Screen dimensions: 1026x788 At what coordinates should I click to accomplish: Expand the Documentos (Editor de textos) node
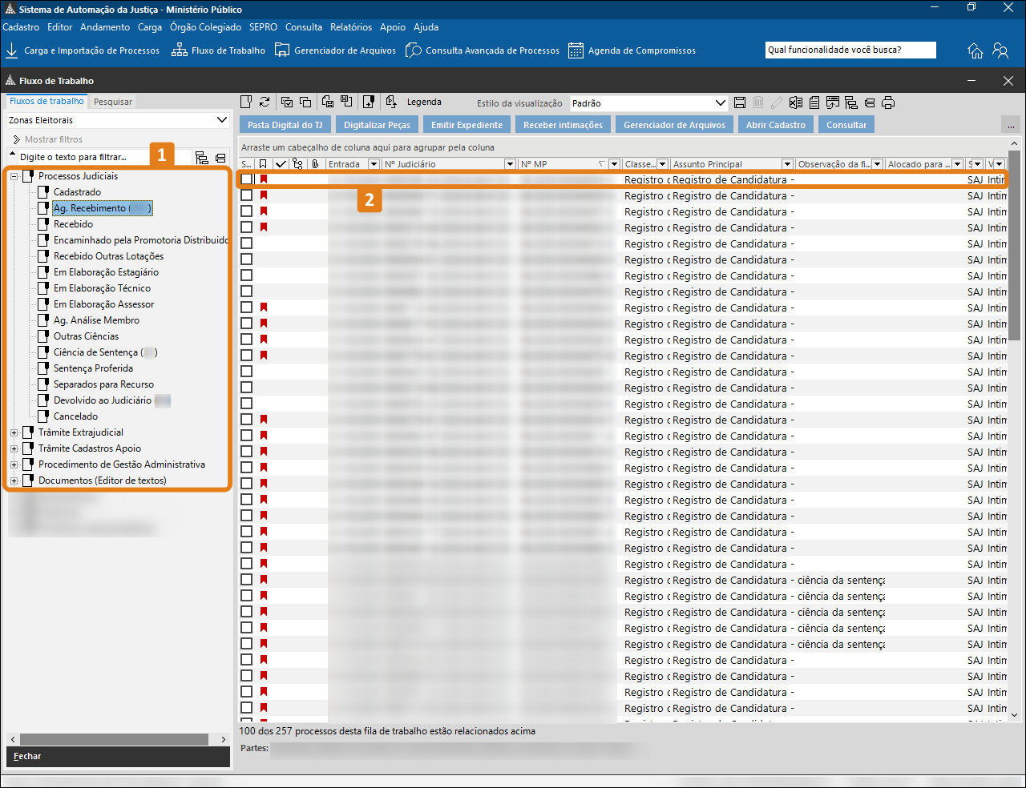coord(14,480)
